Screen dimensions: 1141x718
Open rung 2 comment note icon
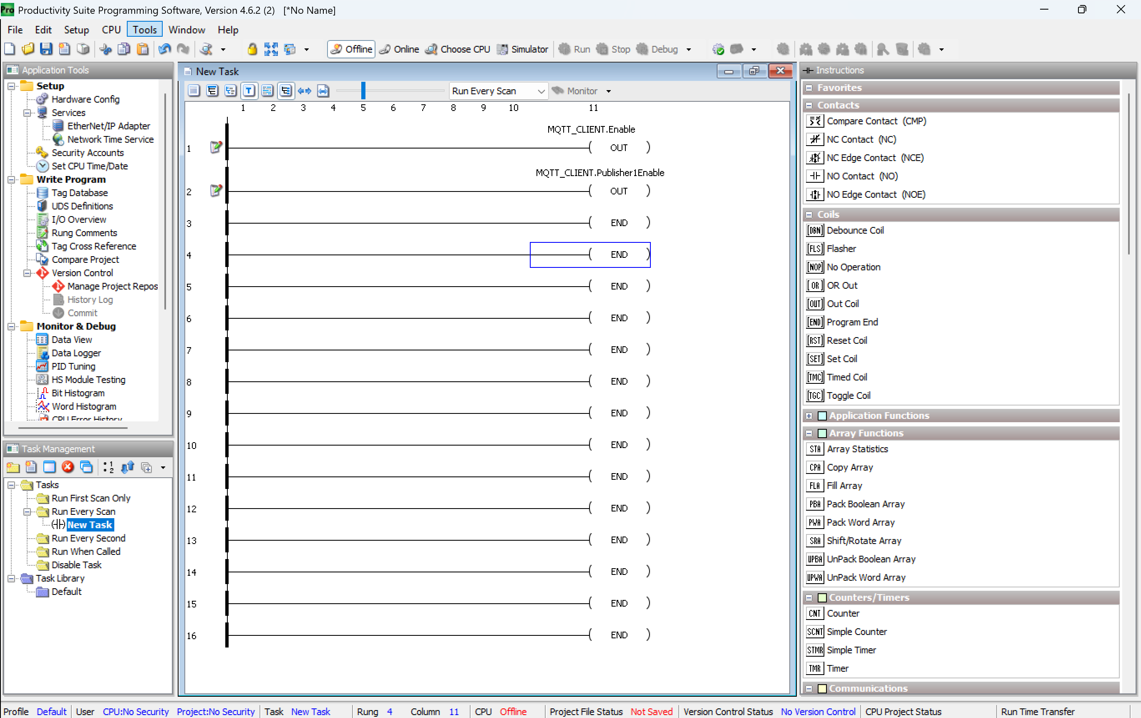pos(216,191)
